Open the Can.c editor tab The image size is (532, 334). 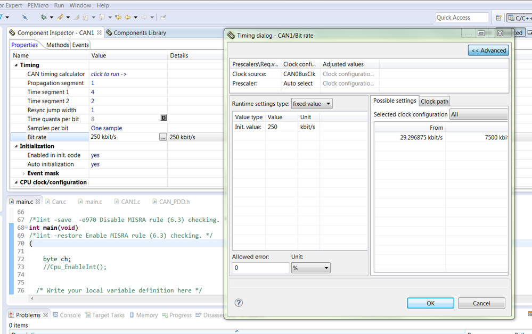(55, 202)
